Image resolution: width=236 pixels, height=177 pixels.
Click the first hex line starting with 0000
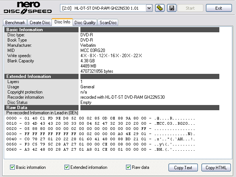pos(100,118)
